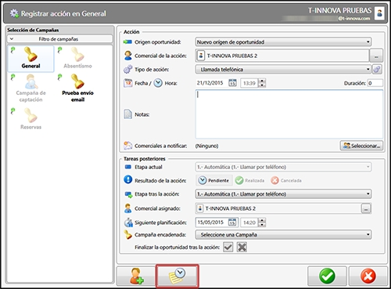Screen dimensions: 391x289
Task: Click the Hora clock icon
Action: point(158,83)
